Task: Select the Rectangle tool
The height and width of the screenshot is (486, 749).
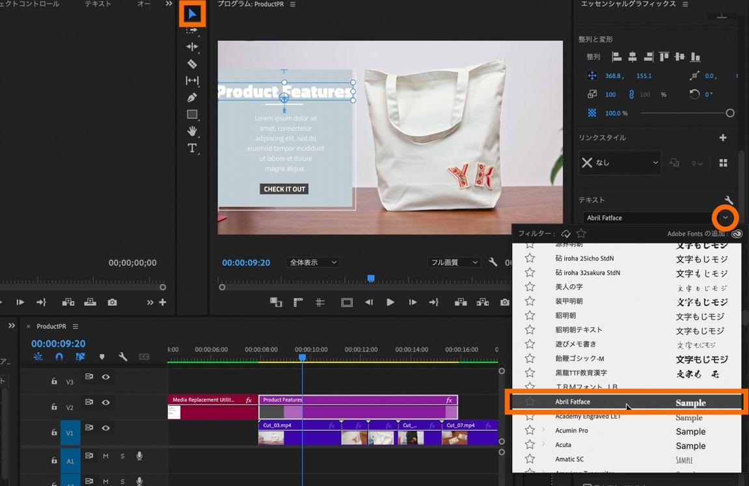Action: point(192,114)
